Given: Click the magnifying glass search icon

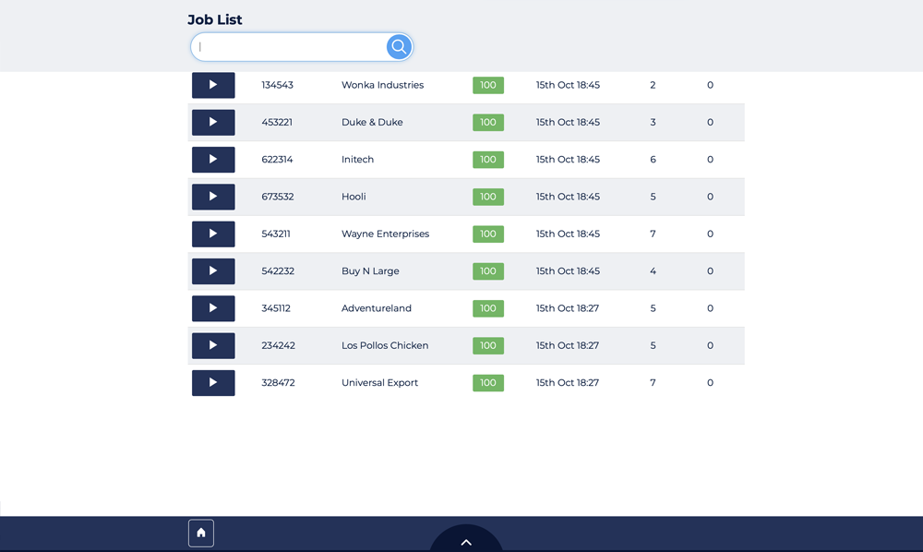Looking at the screenshot, I should click(399, 47).
